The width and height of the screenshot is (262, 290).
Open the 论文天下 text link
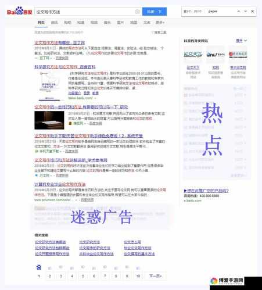193,67
